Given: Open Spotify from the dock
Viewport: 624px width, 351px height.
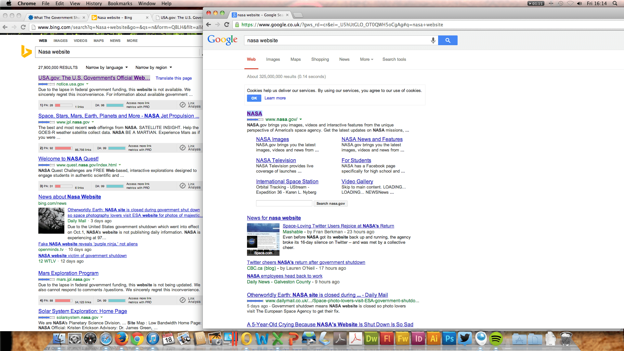Looking at the screenshot, I should click(496, 339).
